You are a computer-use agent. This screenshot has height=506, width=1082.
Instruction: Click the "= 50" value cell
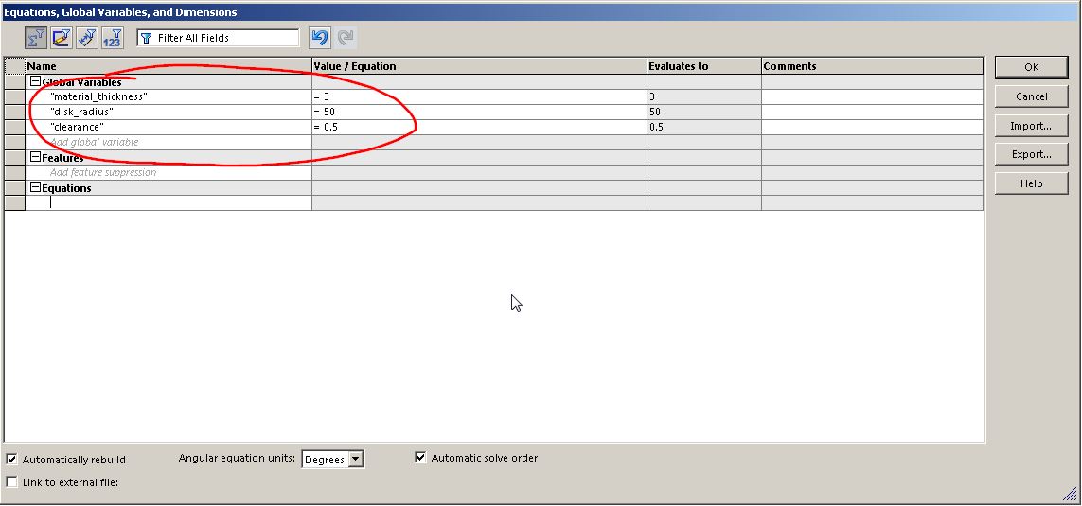(x=479, y=112)
